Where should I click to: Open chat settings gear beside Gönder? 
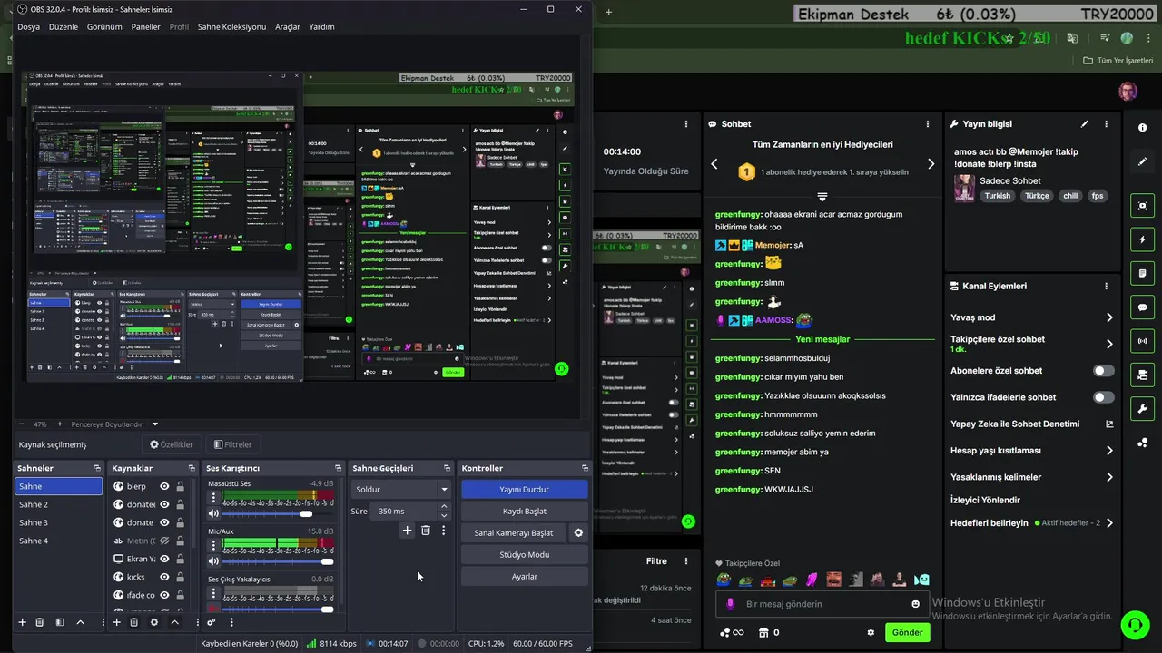[x=871, y=633]
